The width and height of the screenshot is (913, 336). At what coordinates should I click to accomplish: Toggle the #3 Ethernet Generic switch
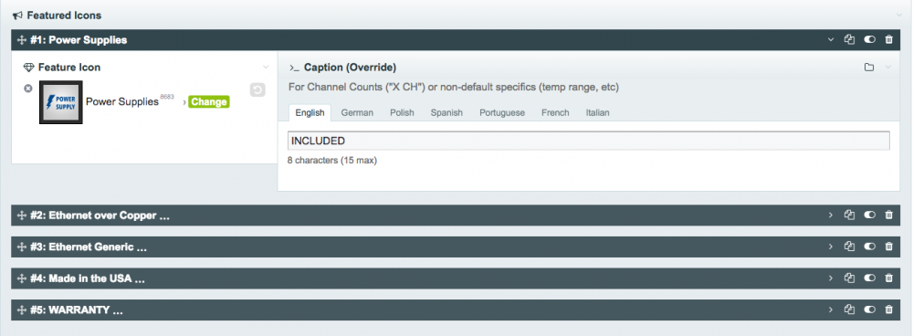[869, 247]
